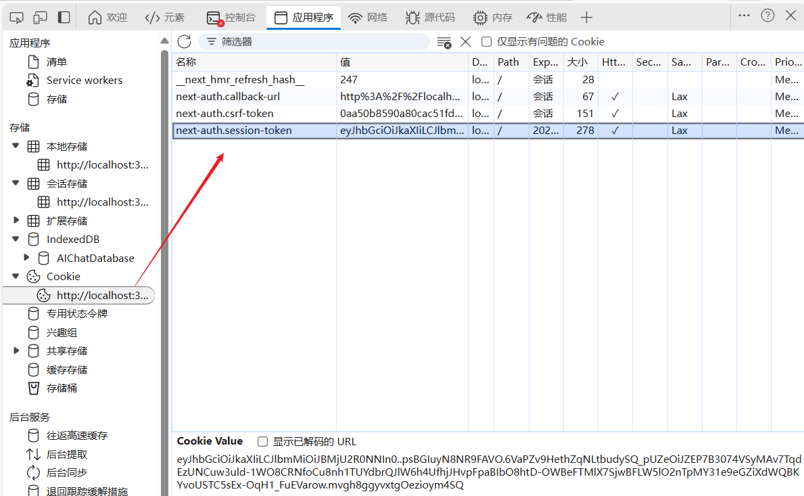Switch to the 网络 tab
This screenshot has width=804, height=496.
tap(368, 17)
